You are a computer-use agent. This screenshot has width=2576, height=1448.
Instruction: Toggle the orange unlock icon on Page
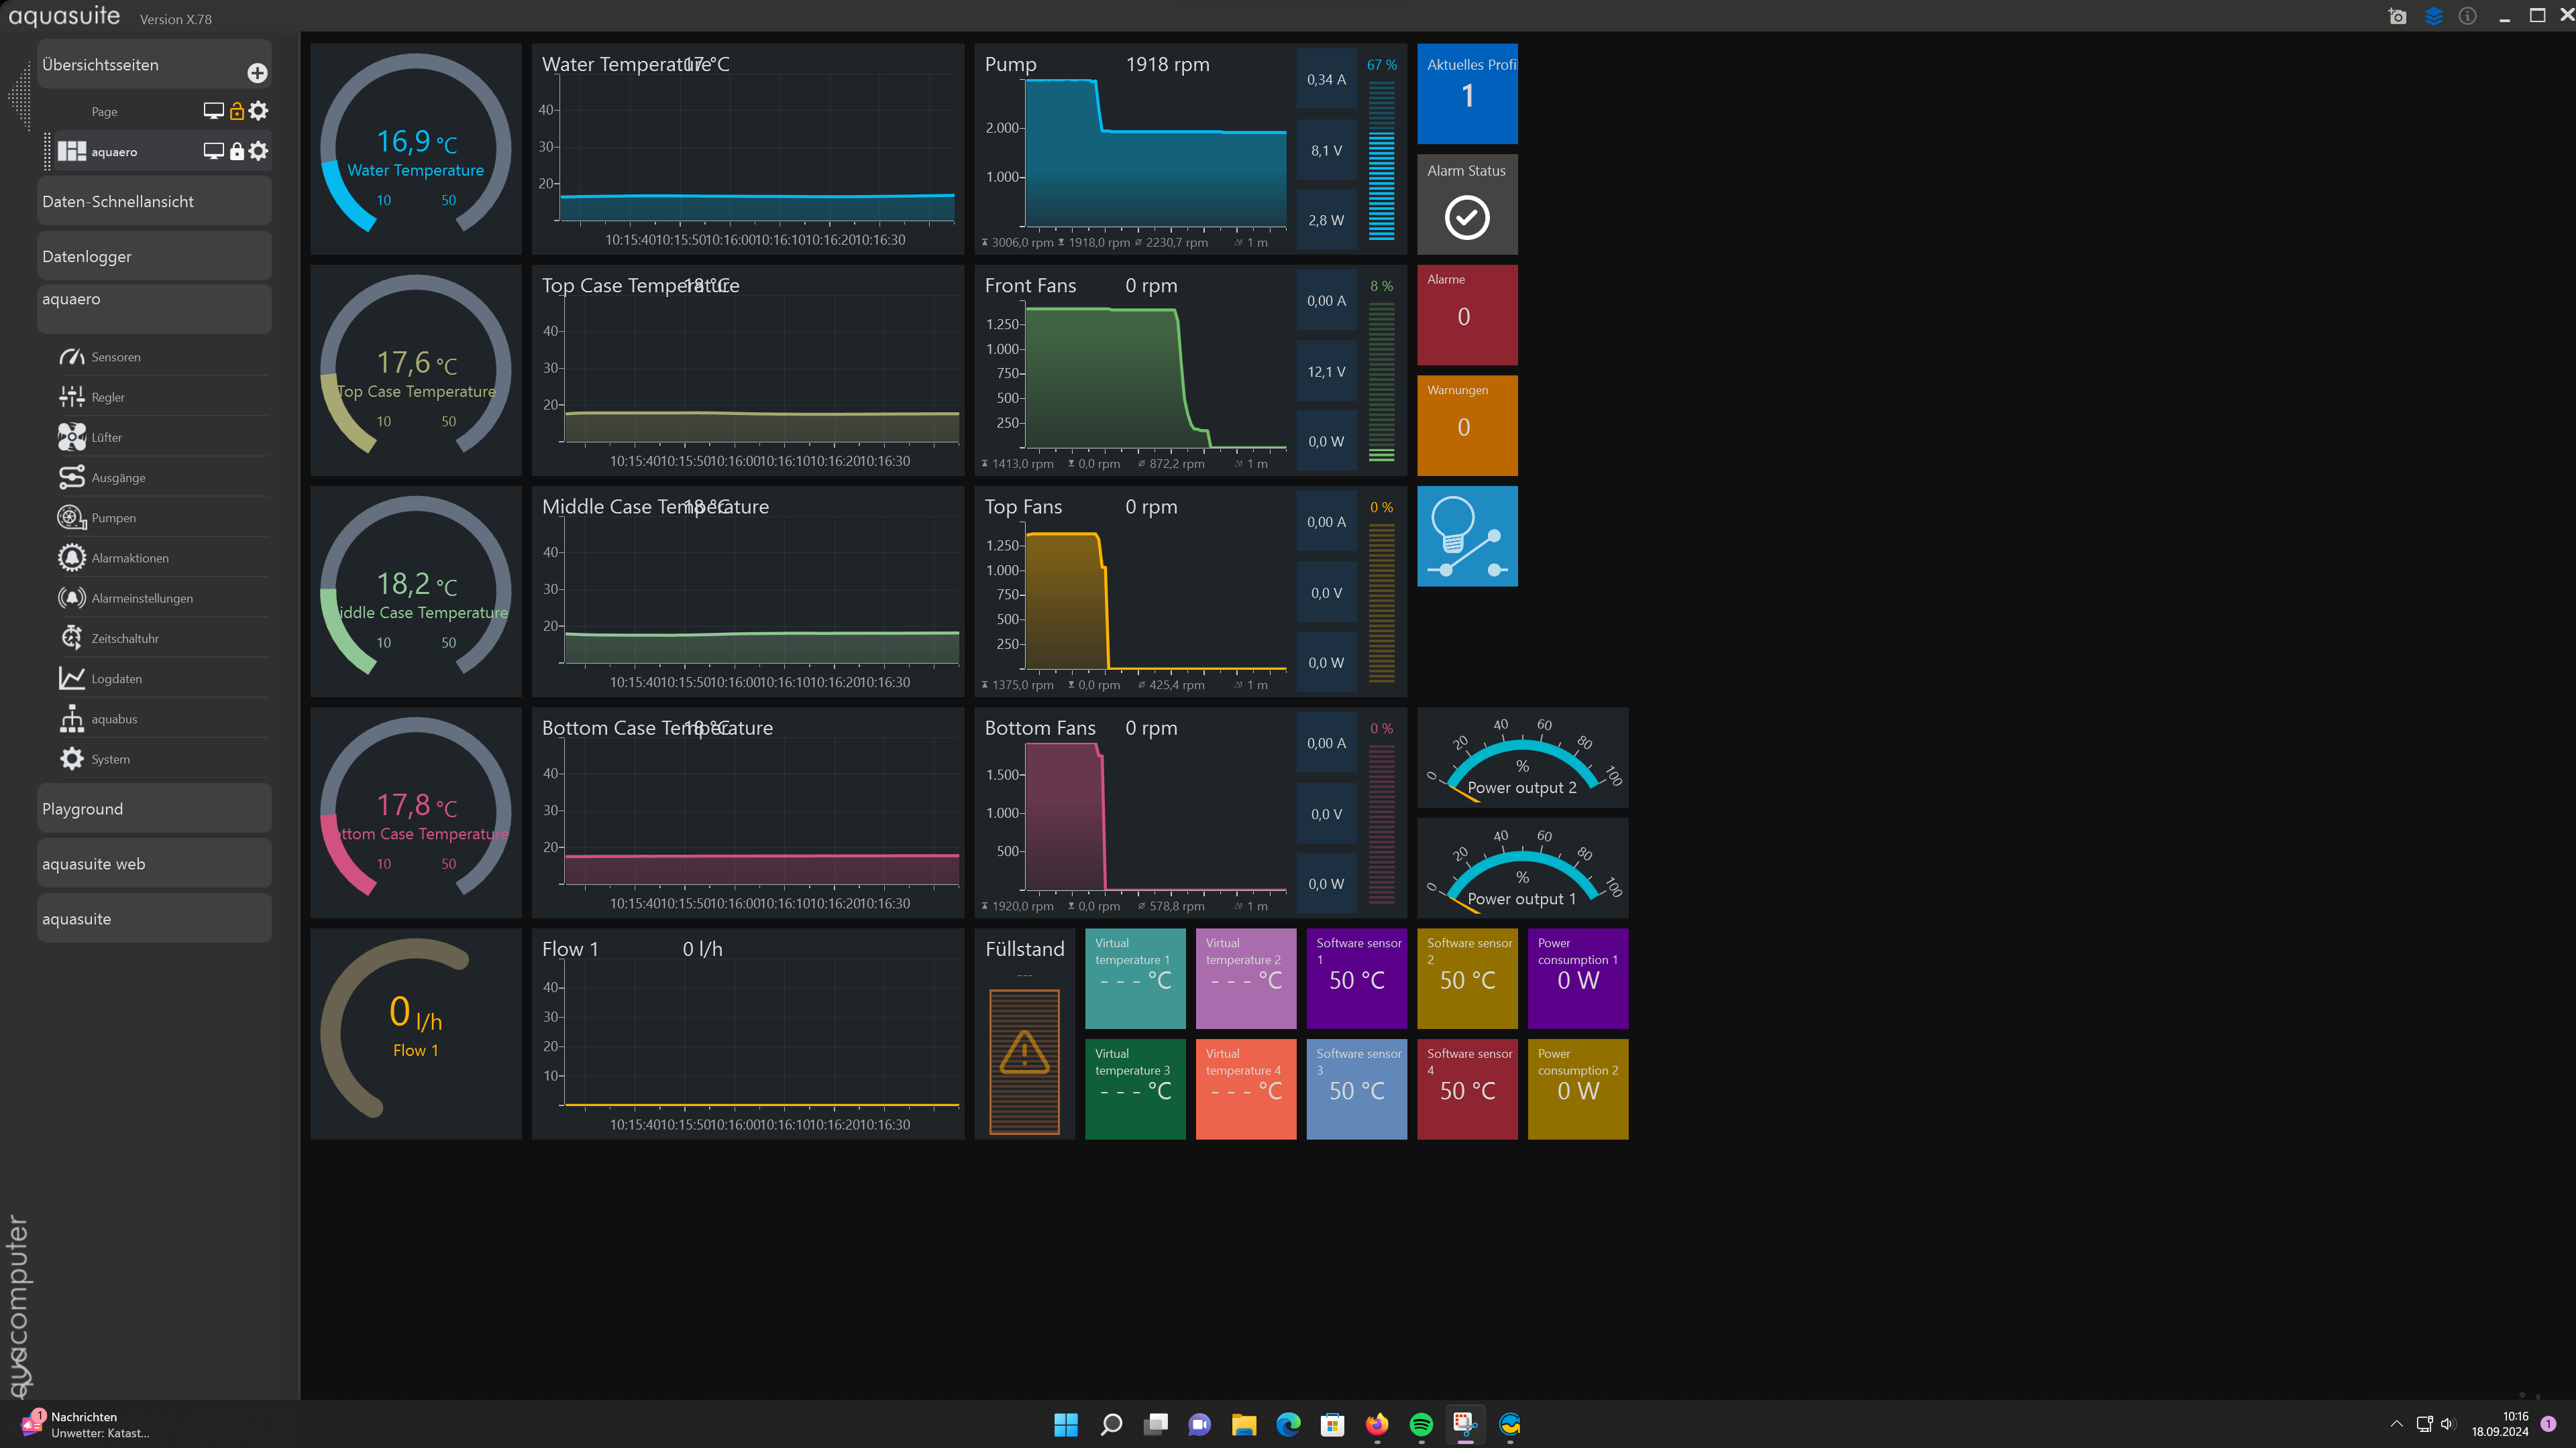(x=237, y=111)
